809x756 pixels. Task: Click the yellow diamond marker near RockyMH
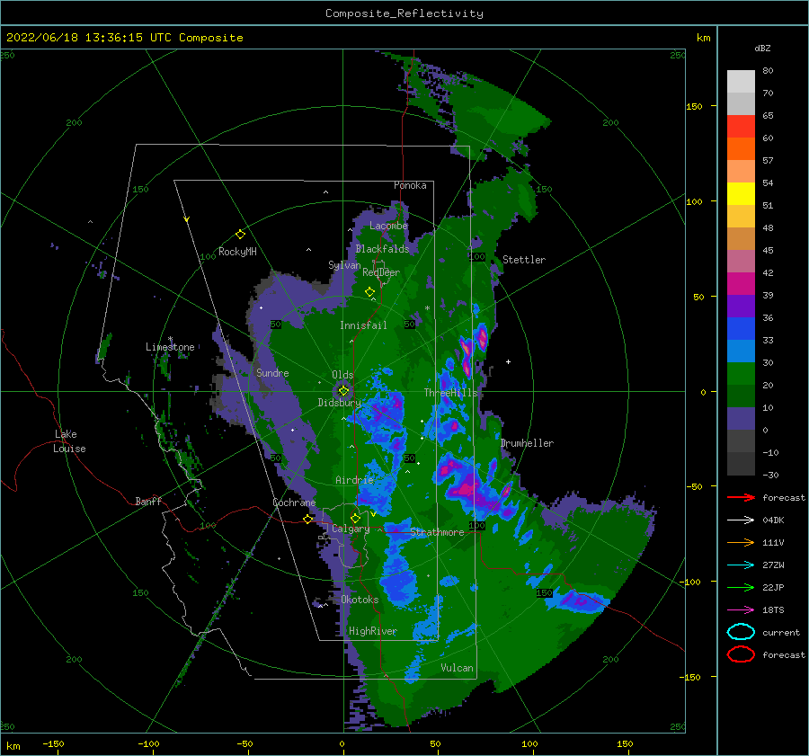point(240,235)
